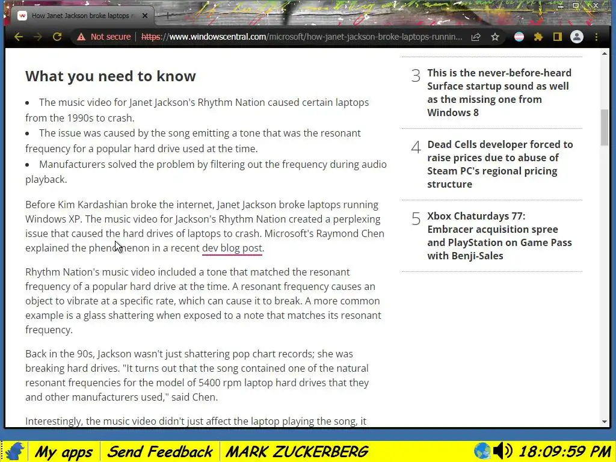
Task: Click the windowscentral.com address bar
Action: [301, 37]
